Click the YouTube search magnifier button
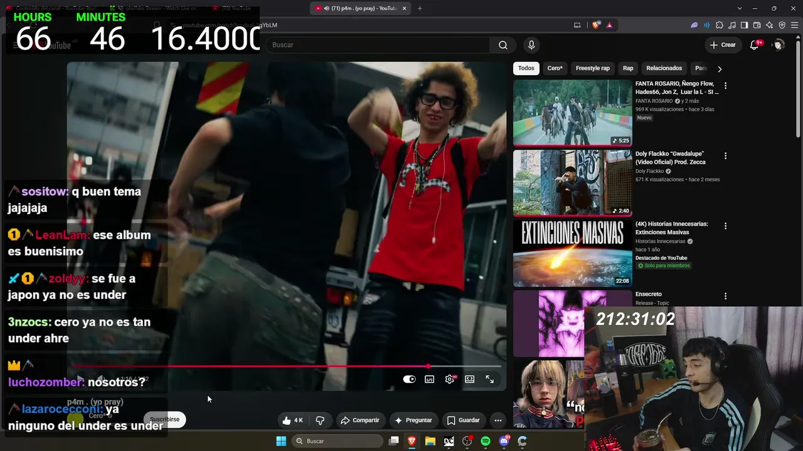803x451 pixels. coord(503,45)
